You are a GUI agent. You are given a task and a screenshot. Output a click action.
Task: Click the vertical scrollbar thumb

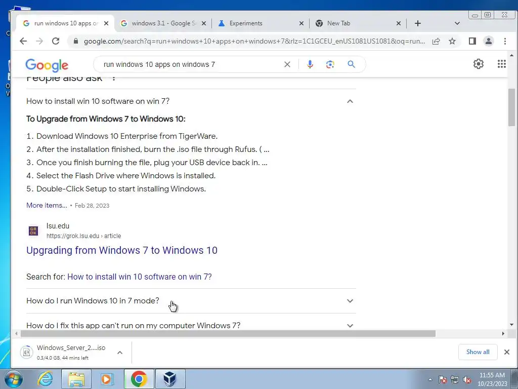click(x=511, y=107)
